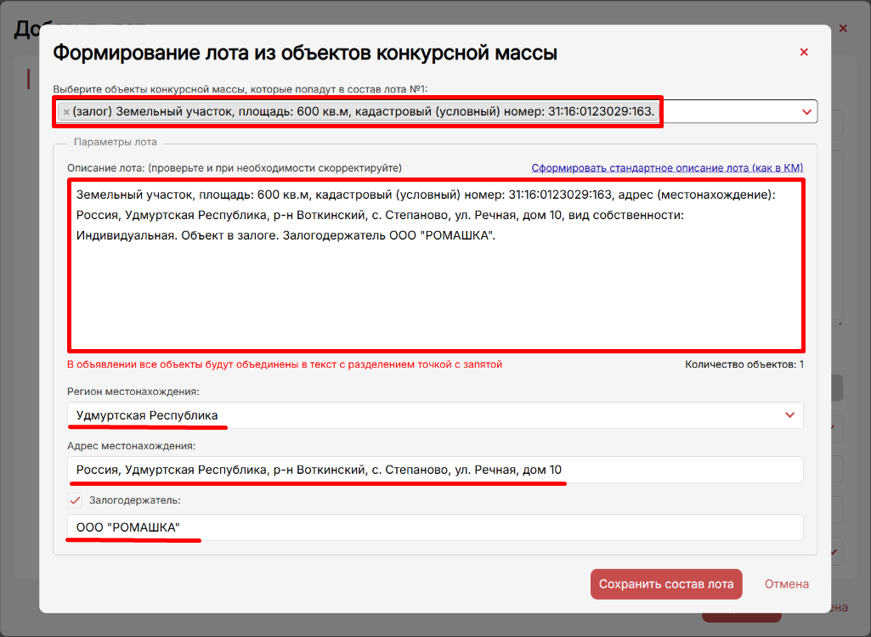Expand the bankruptcy estate objects list arrow
871x637 pixels.
pos(806,112)
